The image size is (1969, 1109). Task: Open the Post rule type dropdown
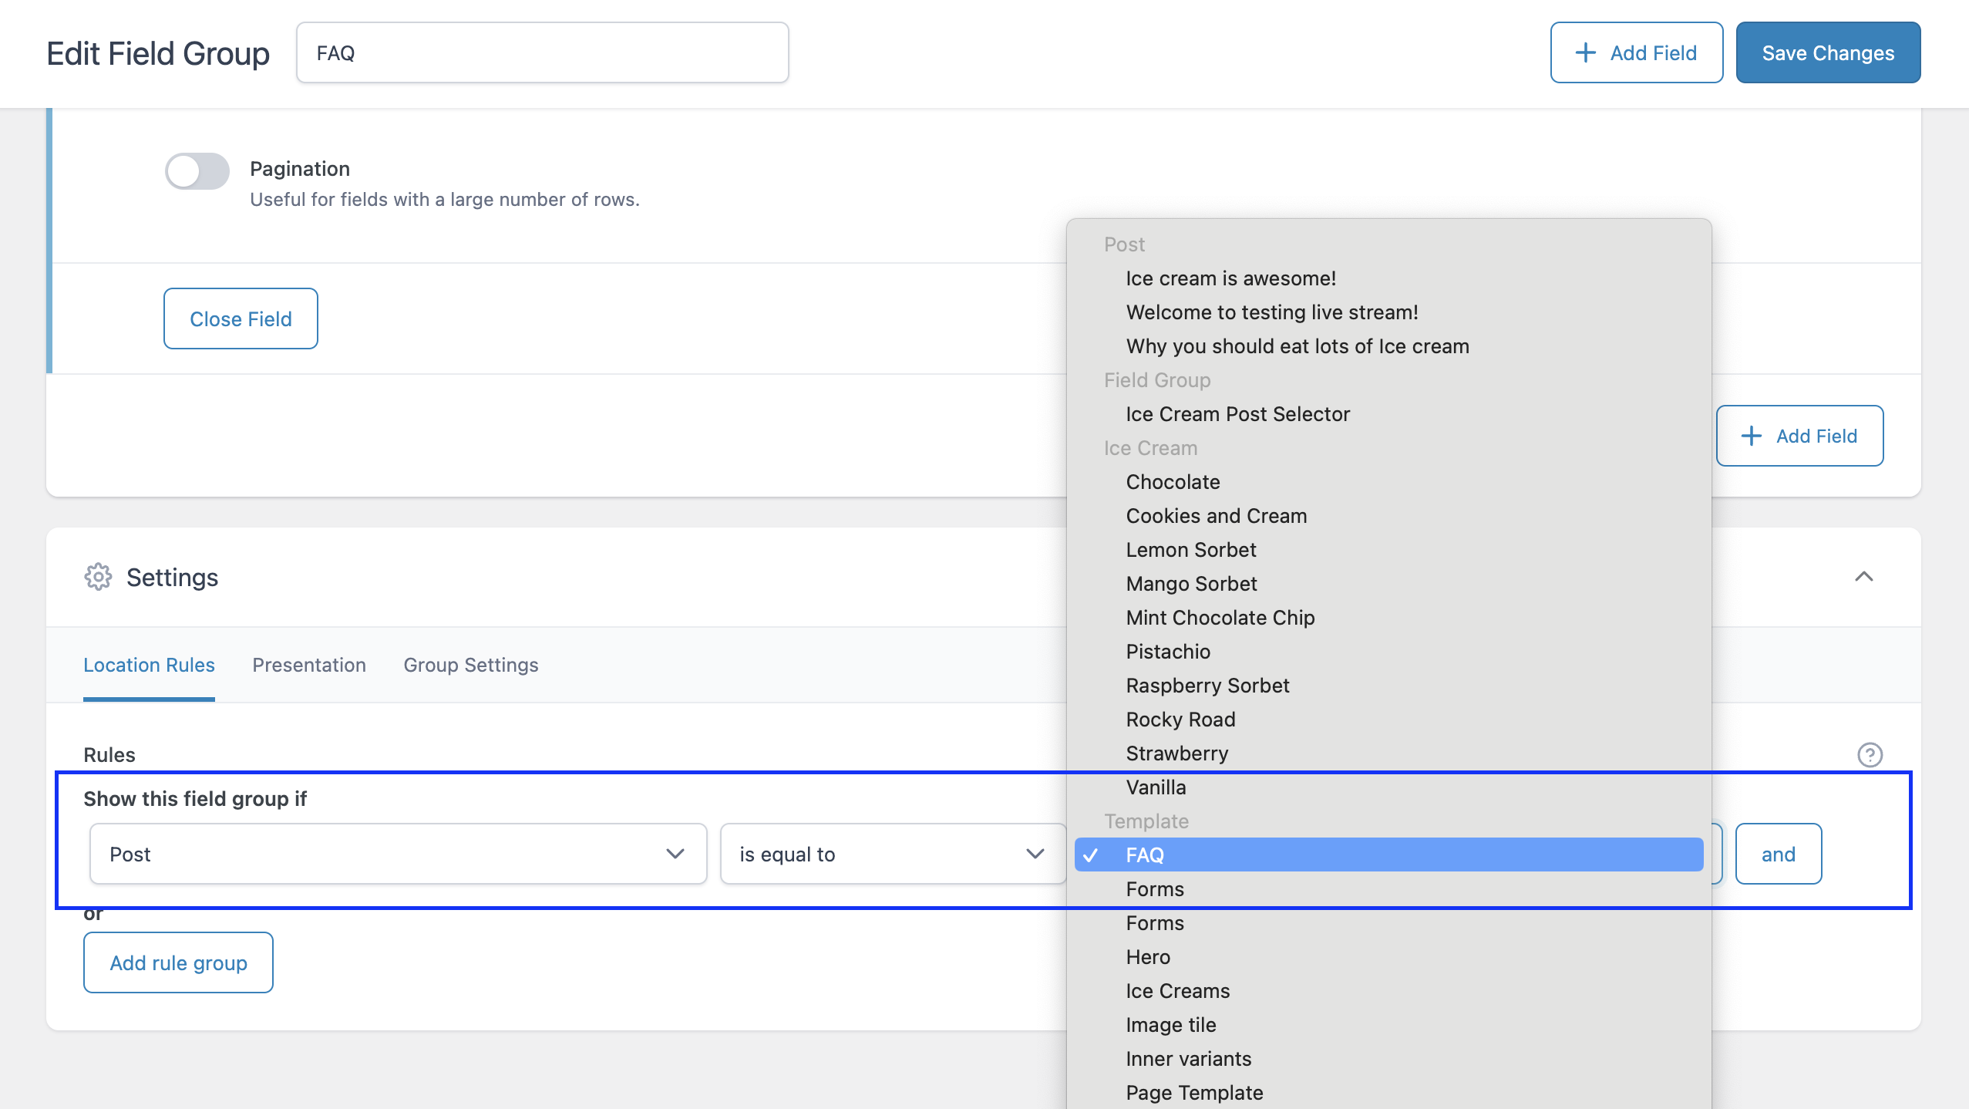pos(398,854)
